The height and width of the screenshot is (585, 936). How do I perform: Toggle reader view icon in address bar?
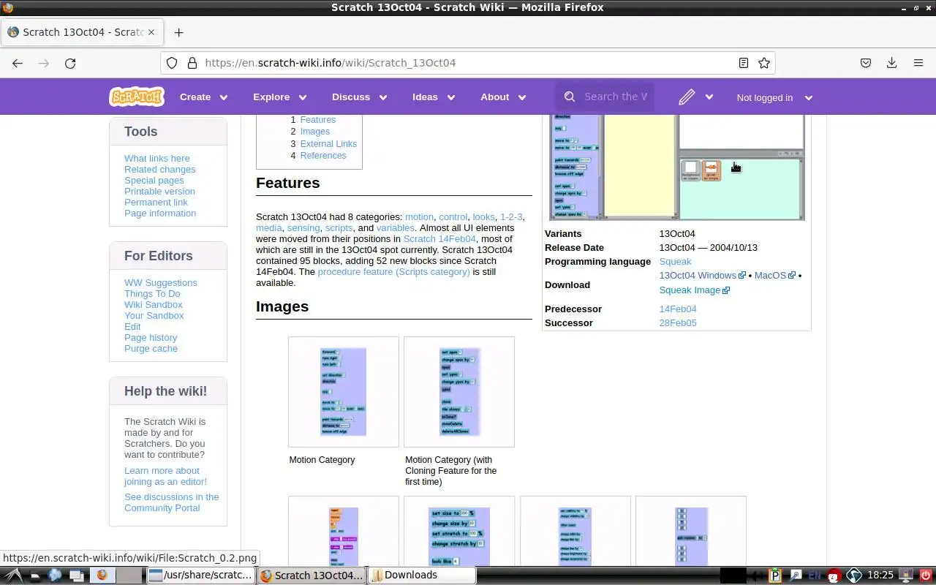[744, 63]
